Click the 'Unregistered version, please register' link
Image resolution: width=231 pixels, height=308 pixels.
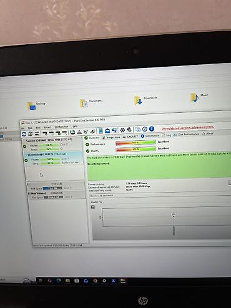pos(188,127)
